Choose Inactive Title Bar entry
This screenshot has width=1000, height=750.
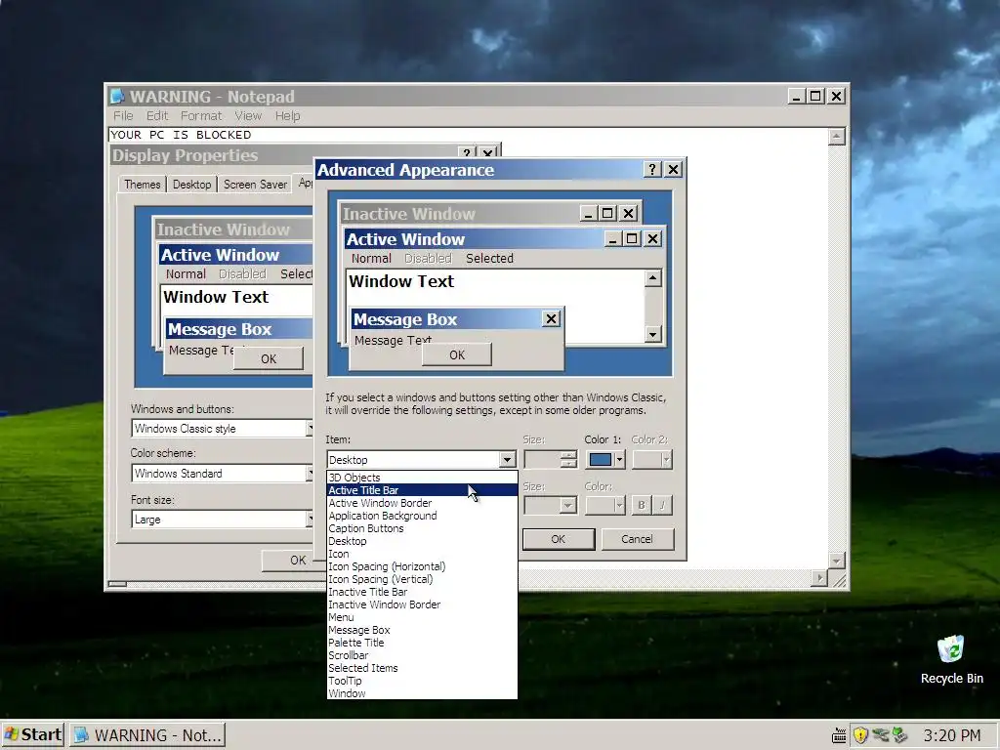(x=422, y=592)
